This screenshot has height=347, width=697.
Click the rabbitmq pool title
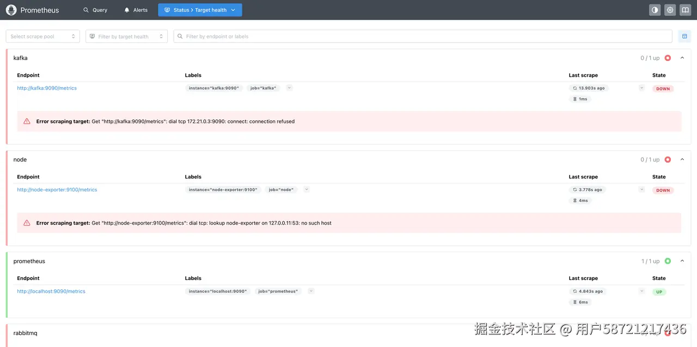click(25, 333)
